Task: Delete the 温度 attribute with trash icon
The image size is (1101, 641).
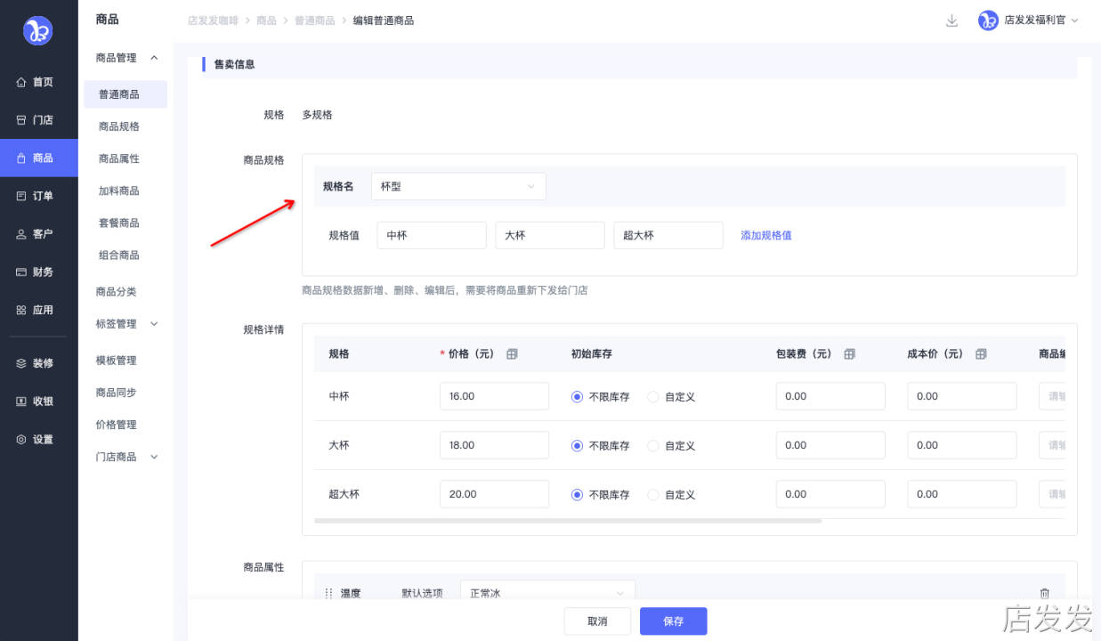Action: (x=1045, y=593)
